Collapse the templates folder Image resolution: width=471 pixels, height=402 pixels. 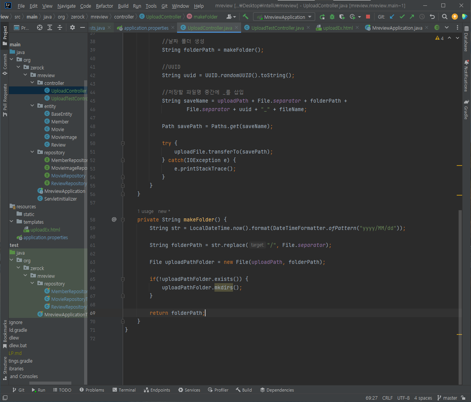click(x=12, y=222)
